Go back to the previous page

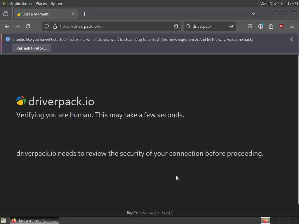click(x=7, y=26)
